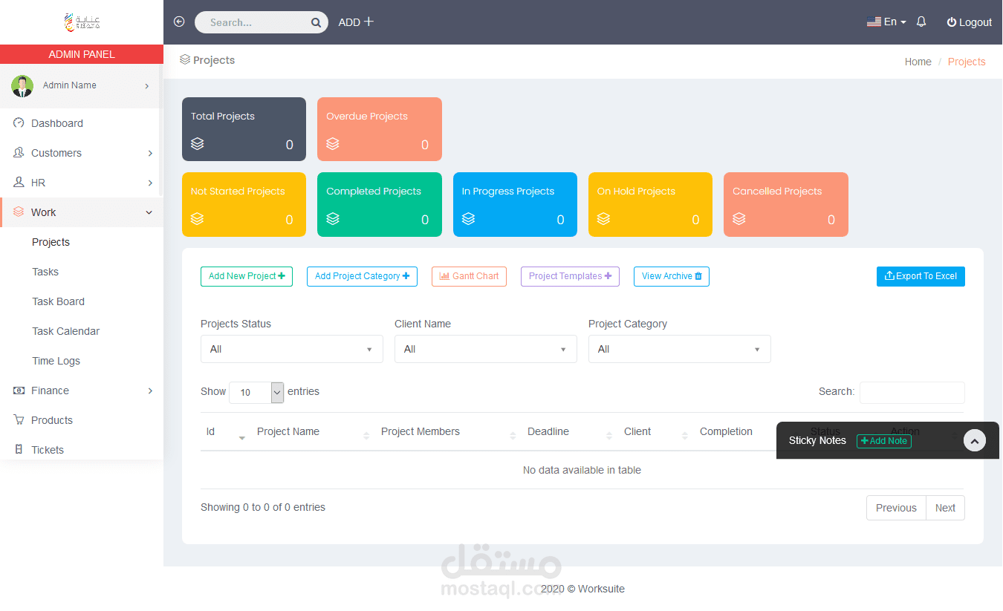The image size is (1003, 611).
Task: Sort by Project Name column arrows
Action: (366, 436)
